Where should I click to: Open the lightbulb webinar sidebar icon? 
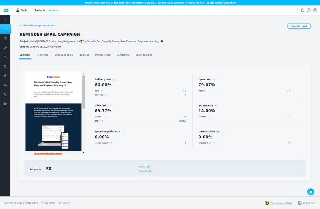click(5, 95)
